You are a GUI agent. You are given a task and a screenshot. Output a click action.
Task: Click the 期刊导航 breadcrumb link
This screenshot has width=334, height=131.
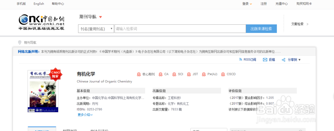[30, 43]
